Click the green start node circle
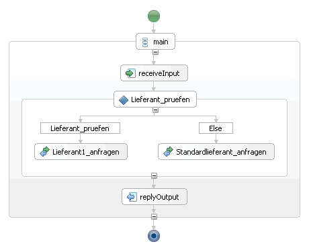The image size is (309, 246). pos(154,16)
